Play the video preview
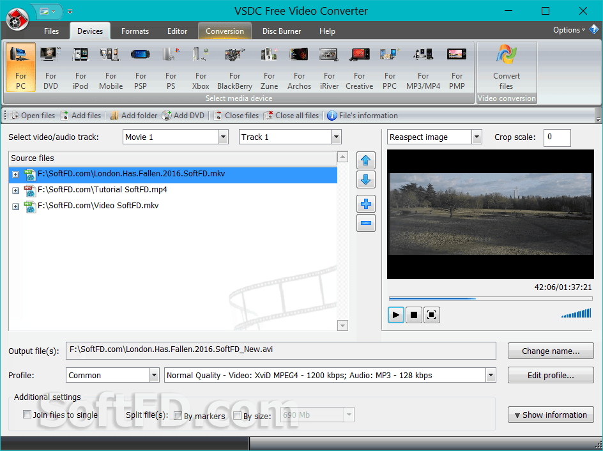The image size is (603, 451). click(396, 316)
